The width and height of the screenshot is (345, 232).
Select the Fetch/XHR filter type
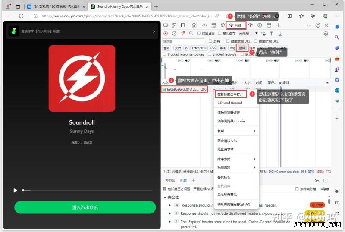(x=199, y=48)
